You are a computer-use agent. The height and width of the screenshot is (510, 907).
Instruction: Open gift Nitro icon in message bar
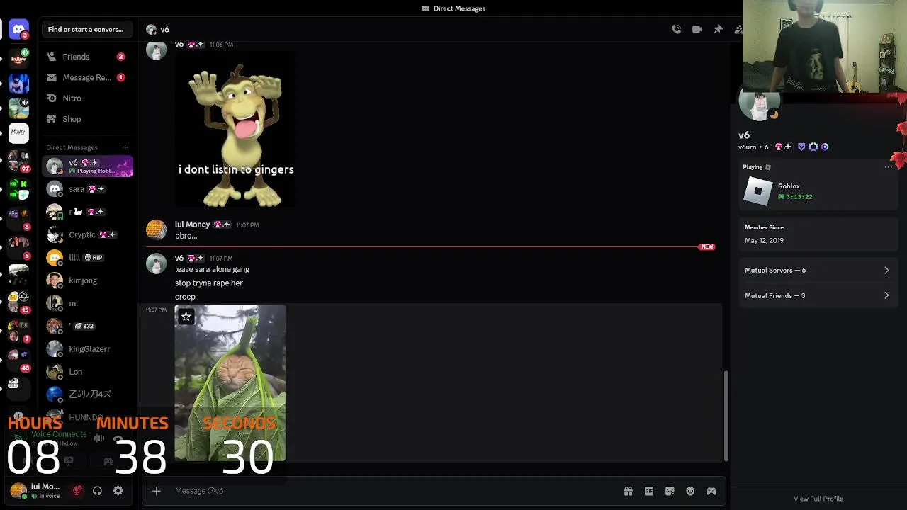pyautogui.click(x=628, y=491)
